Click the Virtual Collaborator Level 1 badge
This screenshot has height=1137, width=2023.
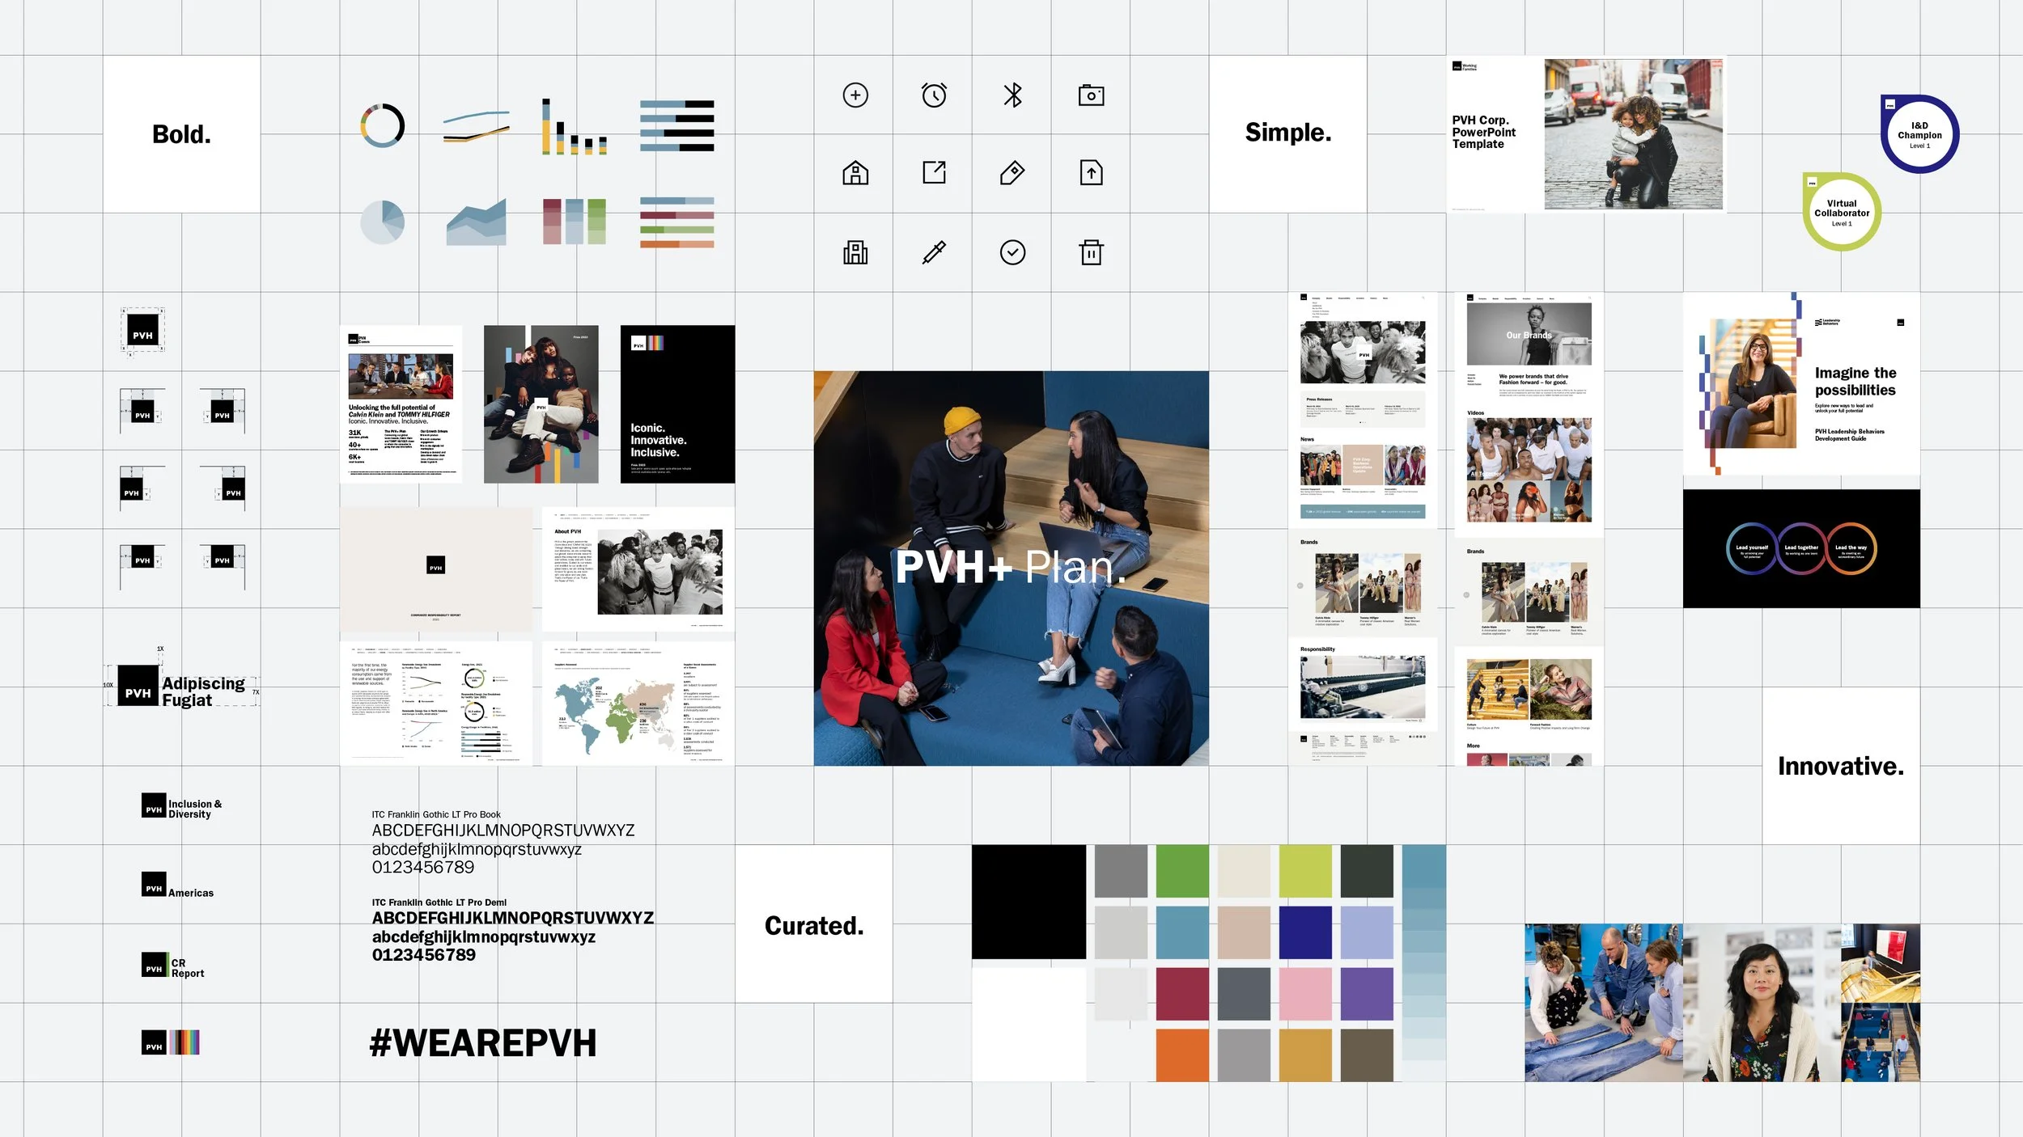point(1842,212)
